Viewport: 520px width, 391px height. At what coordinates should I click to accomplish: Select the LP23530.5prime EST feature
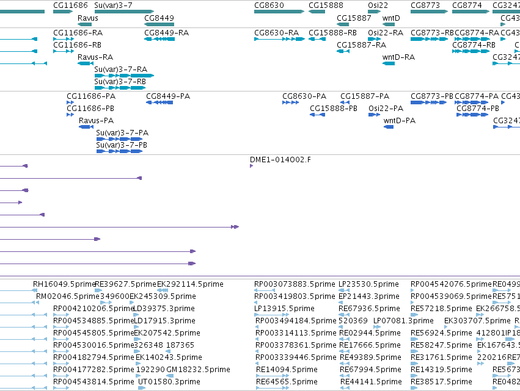344,290
